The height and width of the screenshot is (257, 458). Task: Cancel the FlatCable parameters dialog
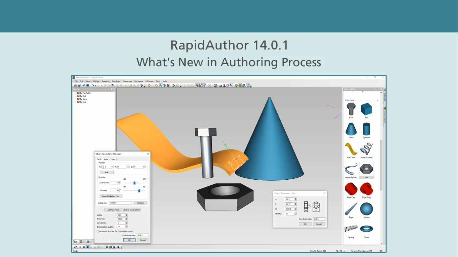[143, 240]
